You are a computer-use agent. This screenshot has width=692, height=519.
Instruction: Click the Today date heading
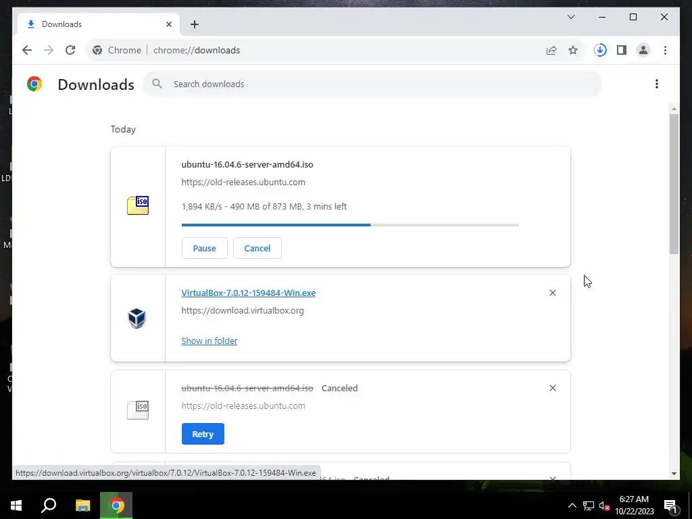click(123, 129)
